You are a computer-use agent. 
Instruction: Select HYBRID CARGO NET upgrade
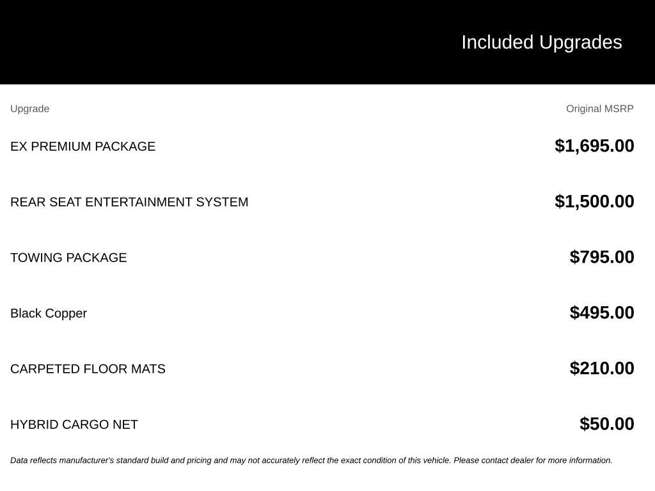[x=74, y=425]
